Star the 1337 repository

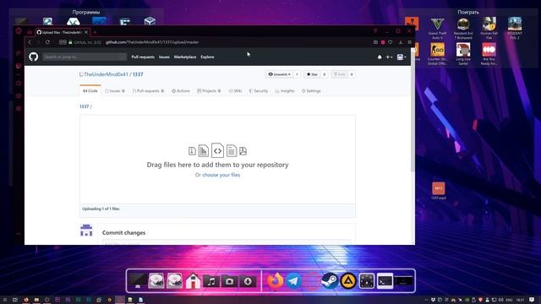[x=312, y=74]
